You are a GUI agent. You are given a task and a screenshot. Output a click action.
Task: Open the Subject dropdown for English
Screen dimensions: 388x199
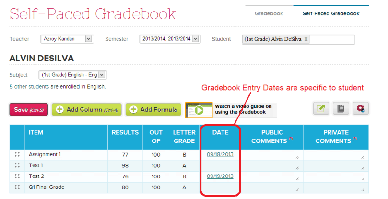click(x=73, y=75)
